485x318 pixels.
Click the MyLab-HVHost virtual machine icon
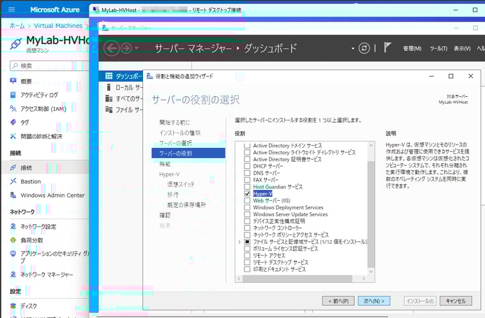pyautogui.click(x=16, y=43)
